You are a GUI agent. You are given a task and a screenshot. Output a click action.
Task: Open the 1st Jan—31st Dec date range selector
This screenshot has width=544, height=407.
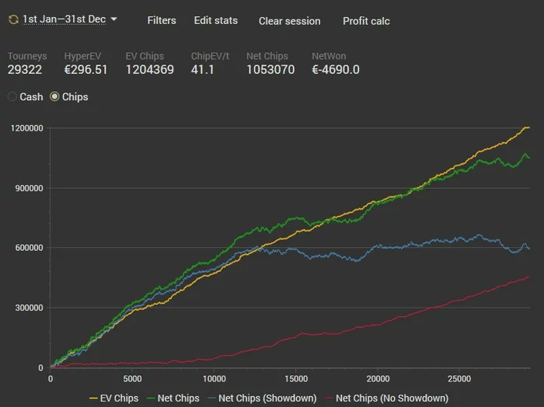[64, 19]
